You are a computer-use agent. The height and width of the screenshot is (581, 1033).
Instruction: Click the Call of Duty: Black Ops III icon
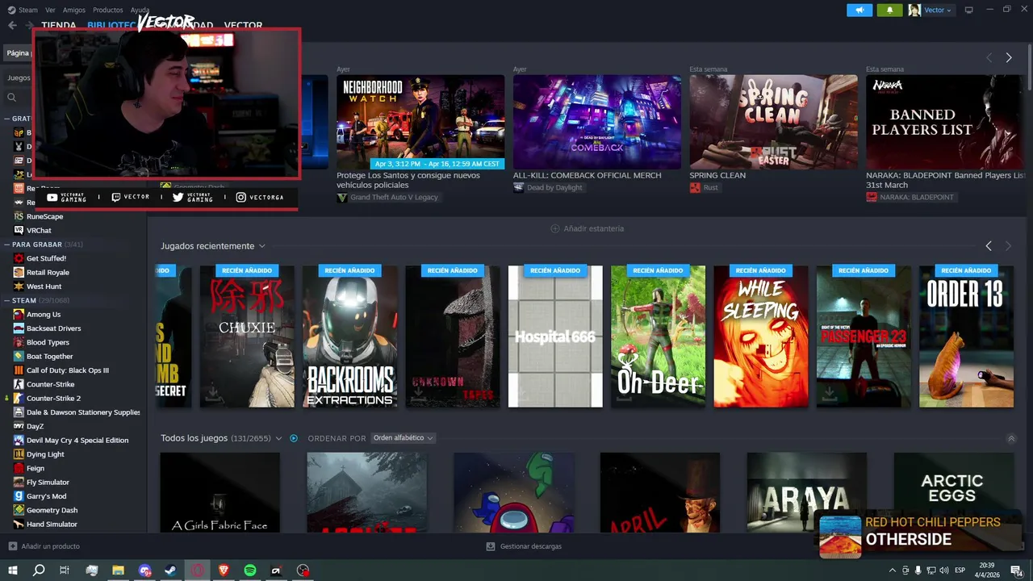[19, 370]
